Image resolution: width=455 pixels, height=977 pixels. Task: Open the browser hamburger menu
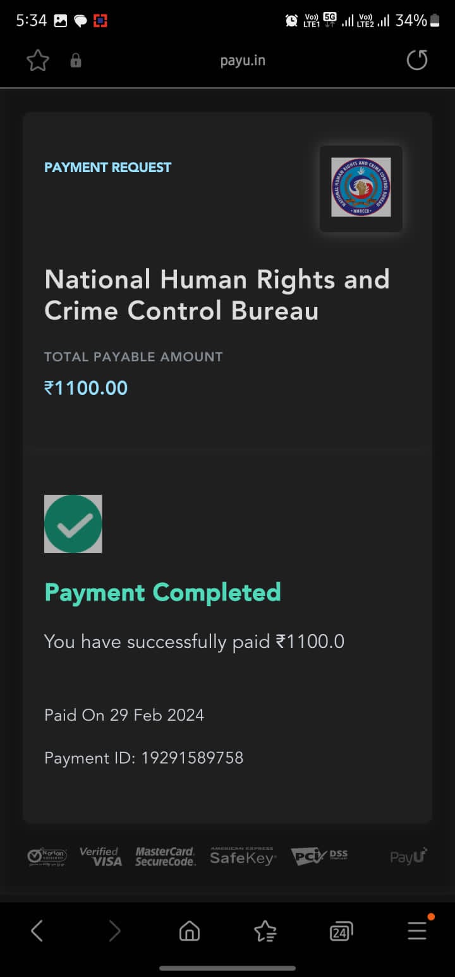tap(417, 930)
